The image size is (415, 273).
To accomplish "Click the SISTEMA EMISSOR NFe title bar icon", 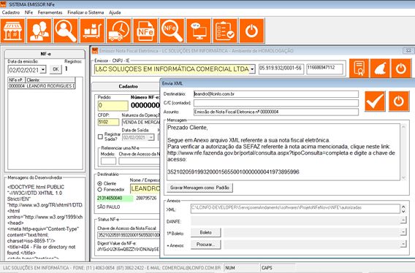I will pos(3,4).
